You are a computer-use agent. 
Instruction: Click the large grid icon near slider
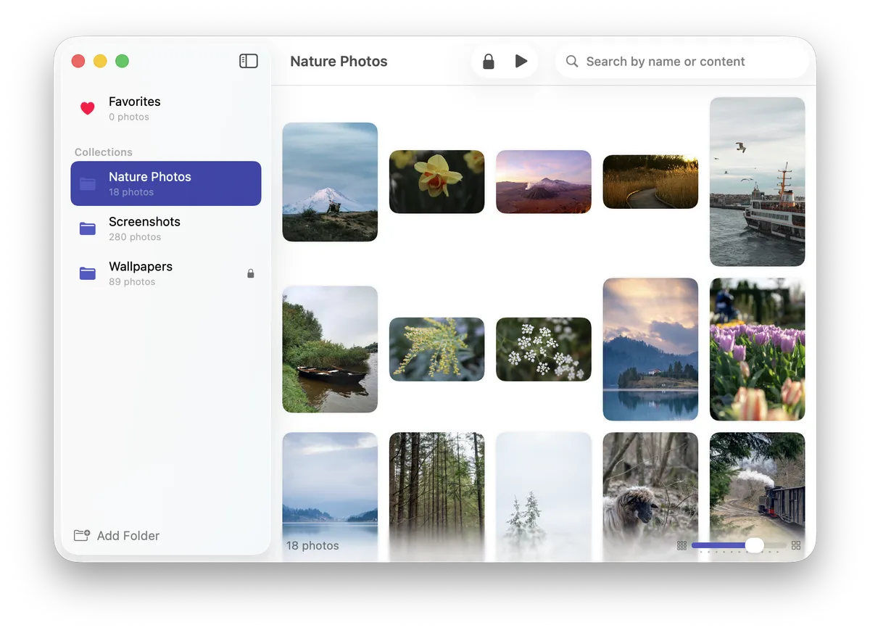click(x=796, y=545)
